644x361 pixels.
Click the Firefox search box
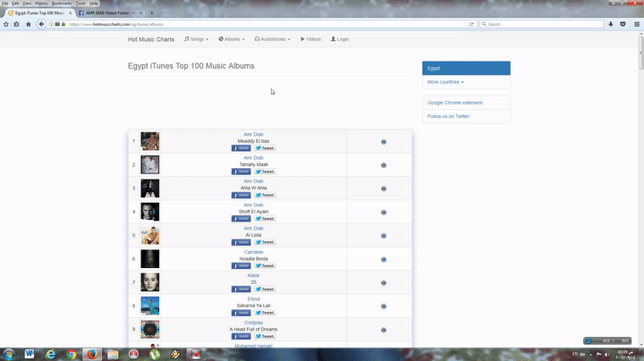(x=542, y=24)
